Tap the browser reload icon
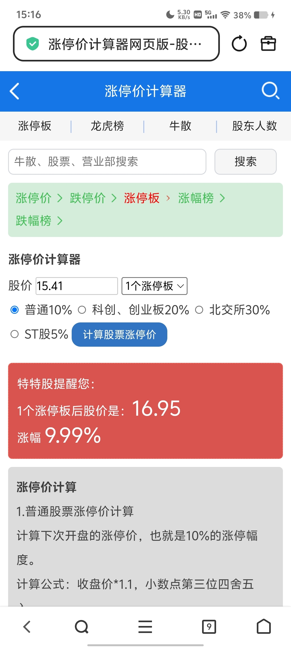 (239, 44)
